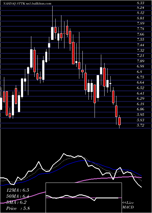Click the 7.21 price axis label

tap(140, 56)
